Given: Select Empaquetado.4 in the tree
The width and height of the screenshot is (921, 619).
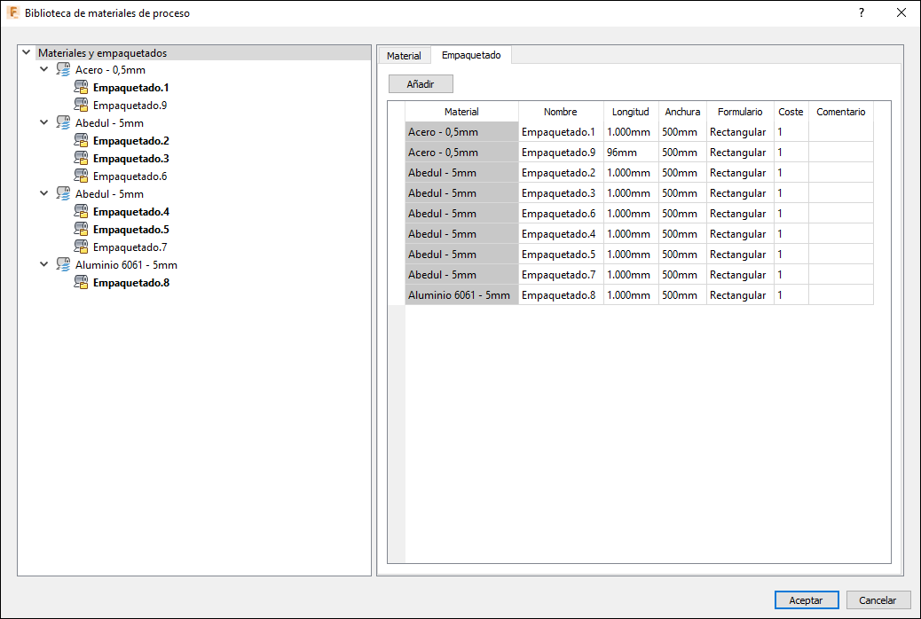Looking at the screenshot, I should (131, 212).
